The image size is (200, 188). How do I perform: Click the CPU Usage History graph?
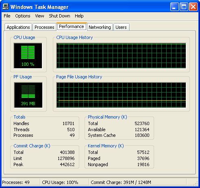[x=121, y=56]
